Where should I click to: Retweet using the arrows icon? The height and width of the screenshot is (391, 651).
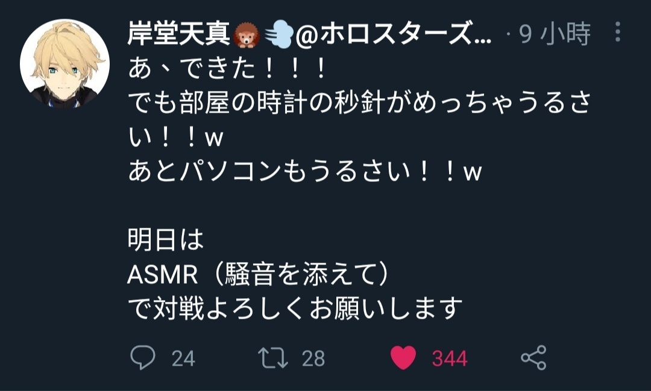tap(273, 358)
